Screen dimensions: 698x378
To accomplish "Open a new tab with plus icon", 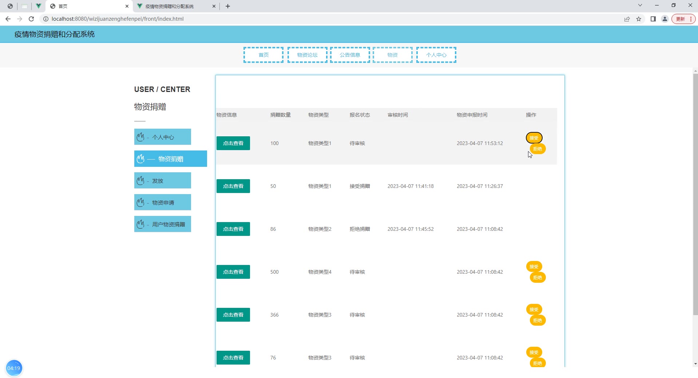I will click(x=228, y=6).
